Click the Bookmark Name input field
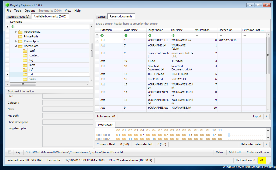 coord(68,109)
